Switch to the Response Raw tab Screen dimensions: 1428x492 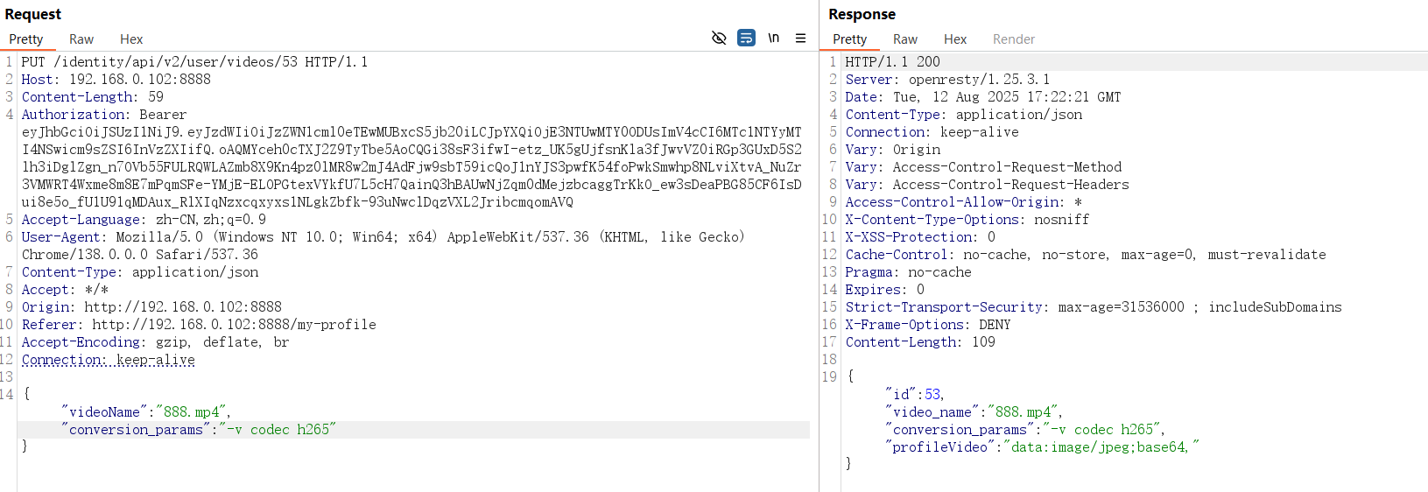[905, 39]
